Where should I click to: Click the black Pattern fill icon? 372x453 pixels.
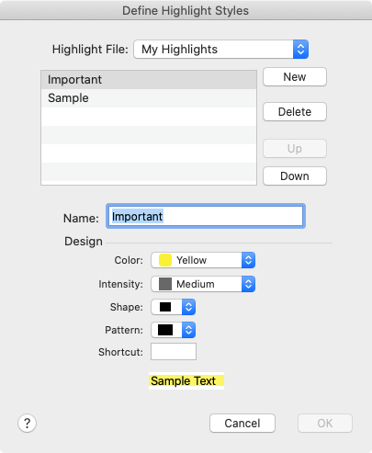(x=165, y=330)
